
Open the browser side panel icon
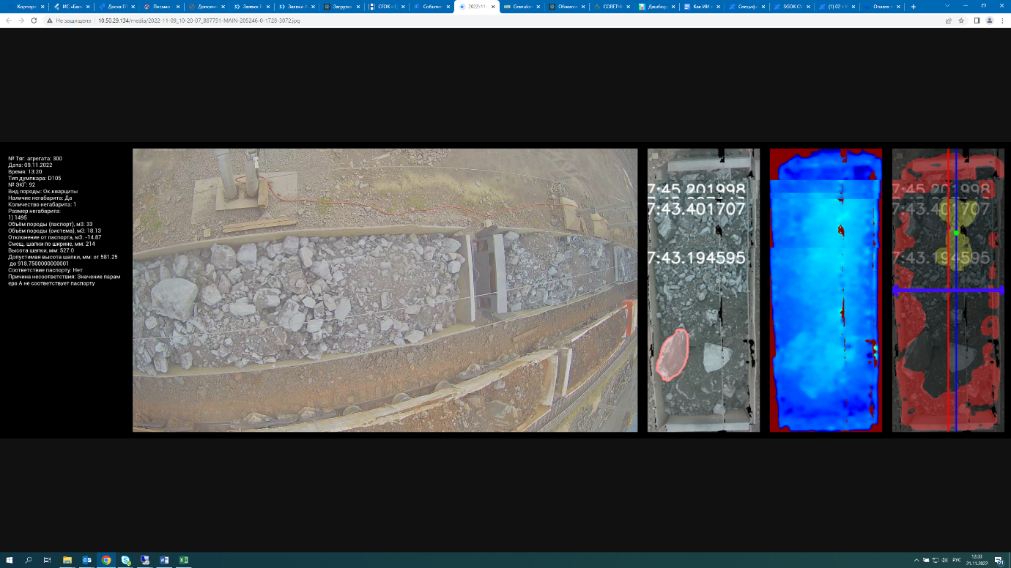[x=977, y=20]
